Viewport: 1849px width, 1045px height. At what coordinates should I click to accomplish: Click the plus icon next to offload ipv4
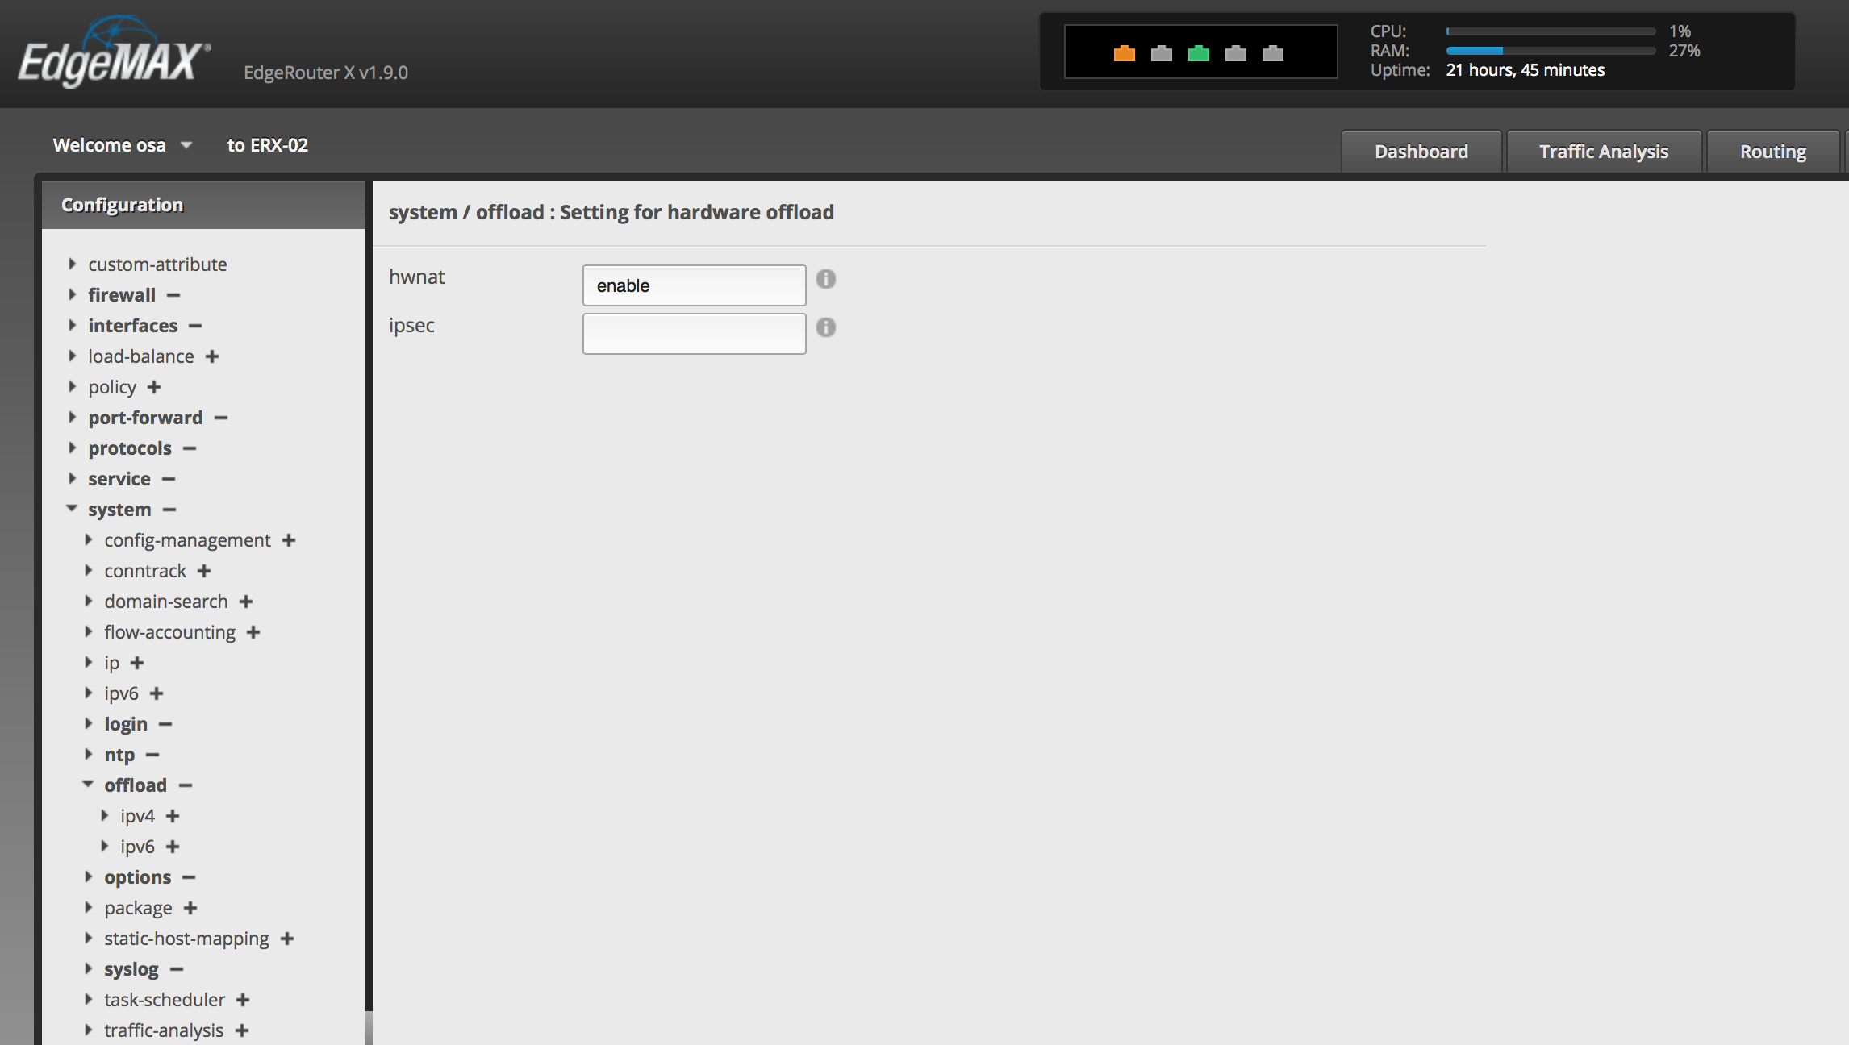click(173, 816)
